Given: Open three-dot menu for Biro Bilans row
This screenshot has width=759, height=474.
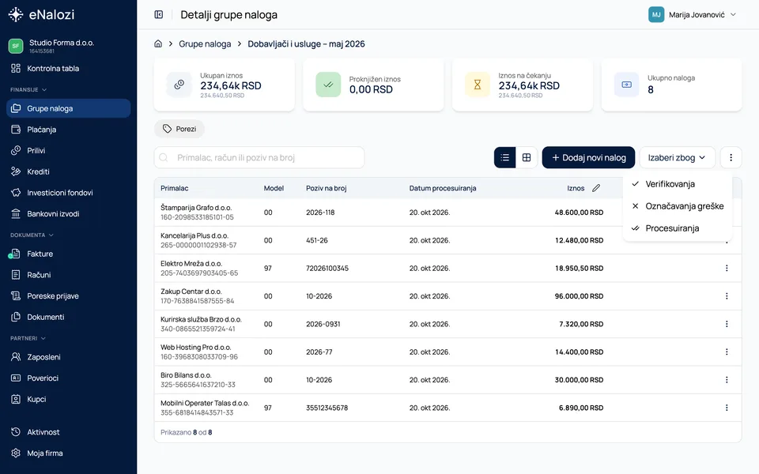Looking at the screenshot, I should click(x=727, y=380).
